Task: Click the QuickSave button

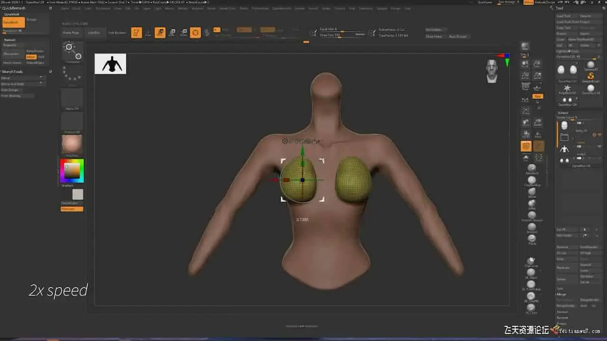Action: point(485,2)
